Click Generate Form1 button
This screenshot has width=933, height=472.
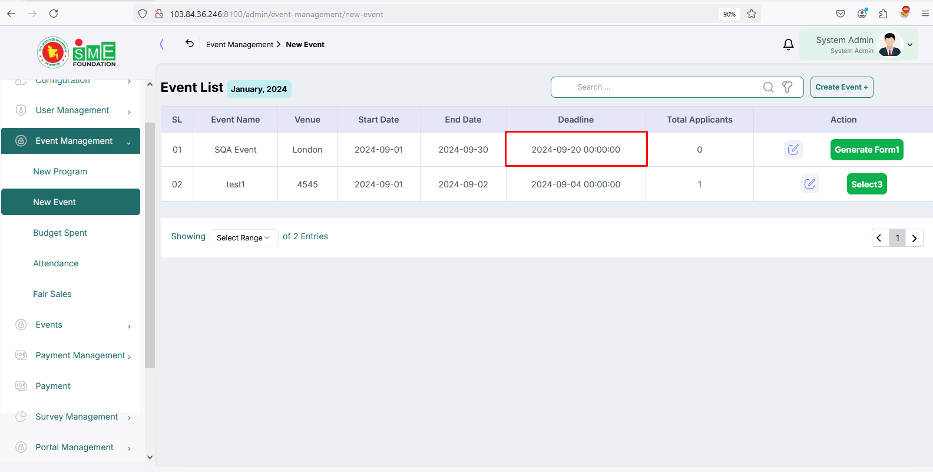[867, 150]
